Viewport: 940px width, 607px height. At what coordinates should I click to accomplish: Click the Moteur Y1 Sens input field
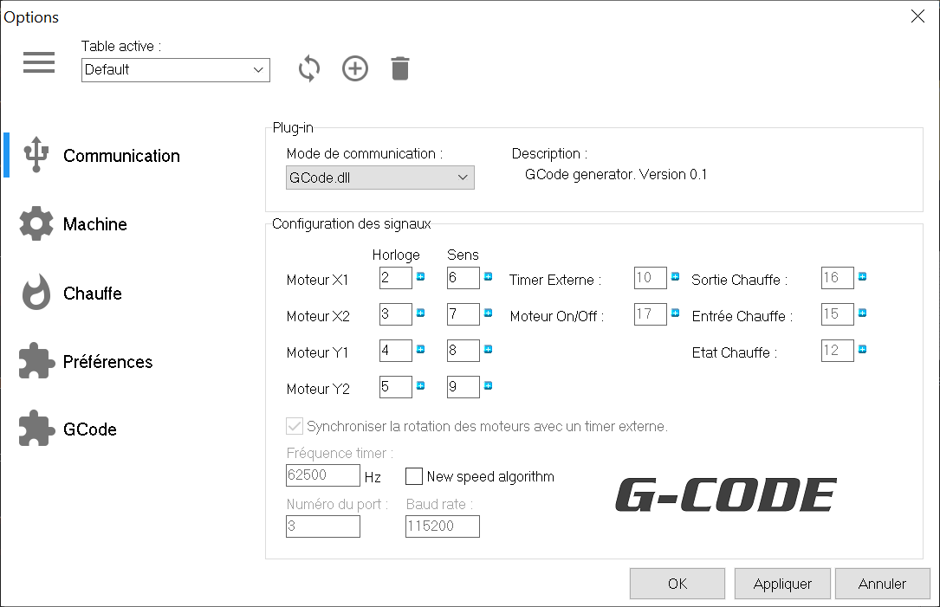[463, 351]
